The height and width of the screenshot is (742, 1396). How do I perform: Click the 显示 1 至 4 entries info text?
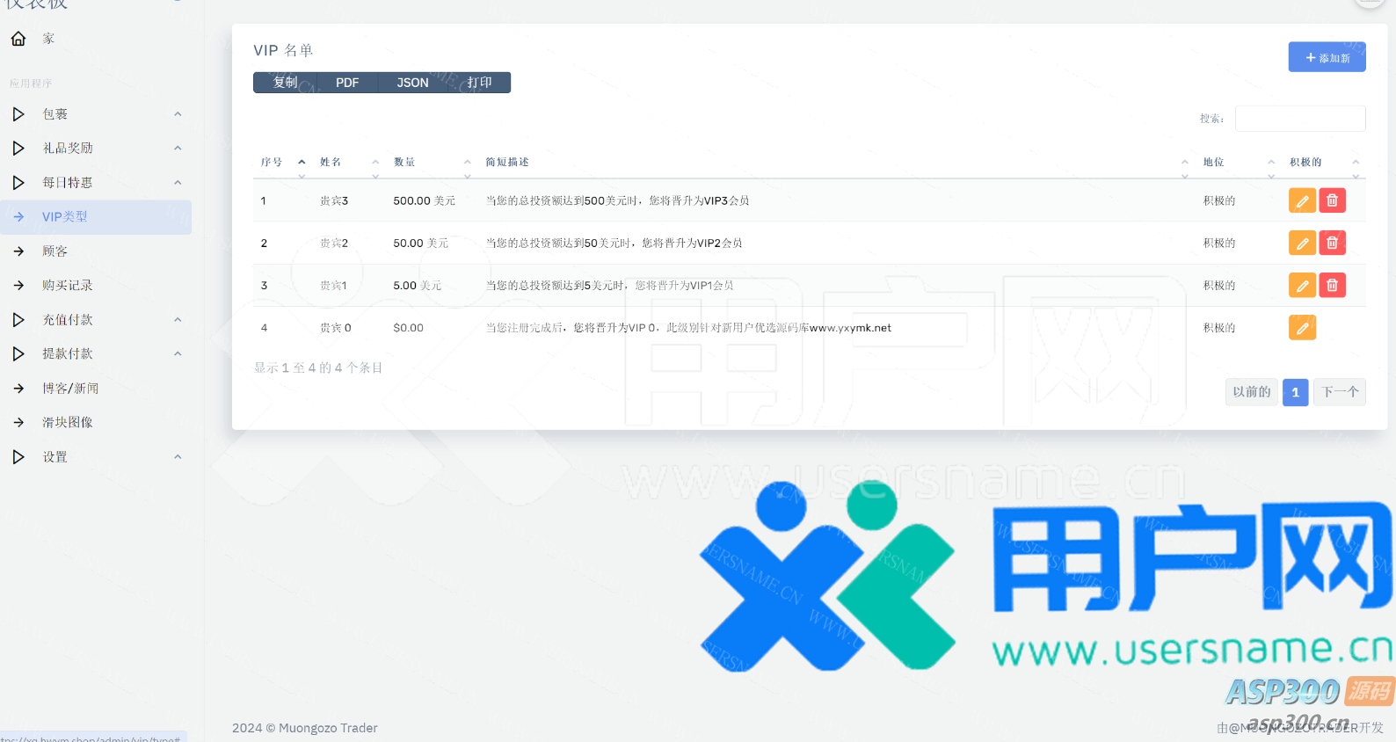318,367
